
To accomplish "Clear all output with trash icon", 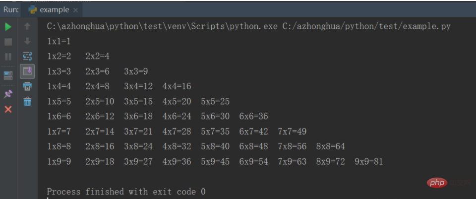I will coord(27,102).
